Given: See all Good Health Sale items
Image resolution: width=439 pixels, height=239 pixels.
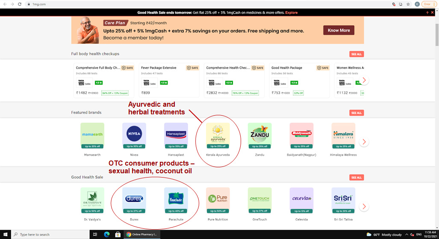Looking at the screenshot, I should coord(357,178).
